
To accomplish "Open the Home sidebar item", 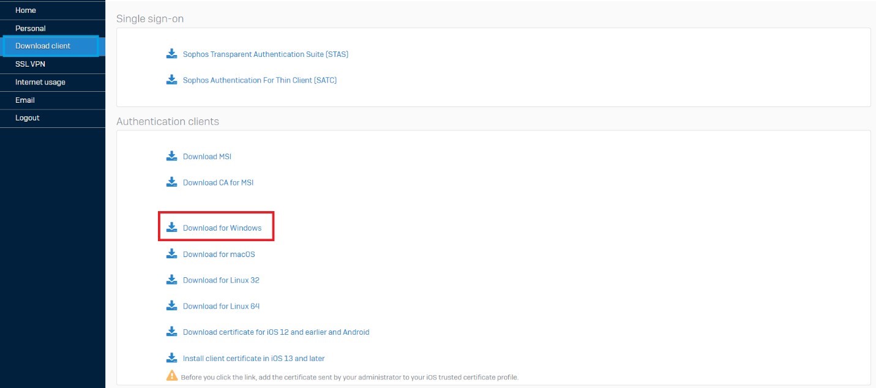I will coord(53,10).
